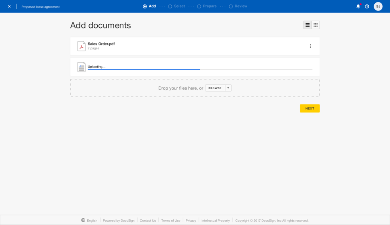Click the Browse button

pyautogui.click(x=215, y=88)
